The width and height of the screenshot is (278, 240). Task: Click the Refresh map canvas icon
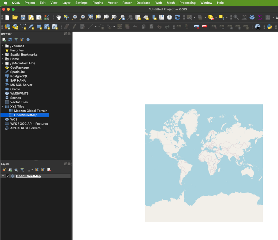click(x=177, y=17)
